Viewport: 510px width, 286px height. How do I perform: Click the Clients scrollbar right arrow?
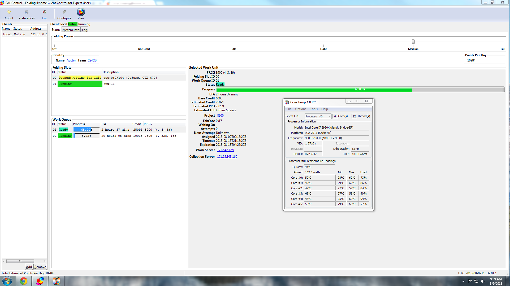click(x=45, y=261)
